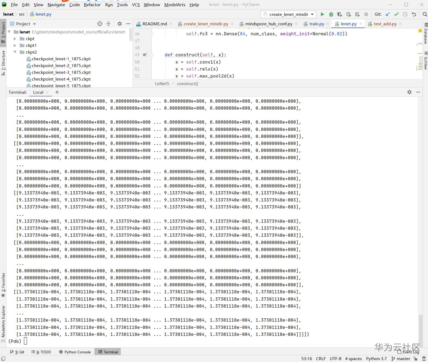Image resolution: width=428 pixels, height=362 pixels.
Task: Expand the ckpt folder
Action: coord(15,39)
